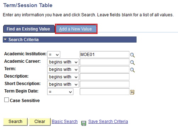178x129 pixels.
Task: Open Description 'begins with' dropdown
Action: pos(63,77)
